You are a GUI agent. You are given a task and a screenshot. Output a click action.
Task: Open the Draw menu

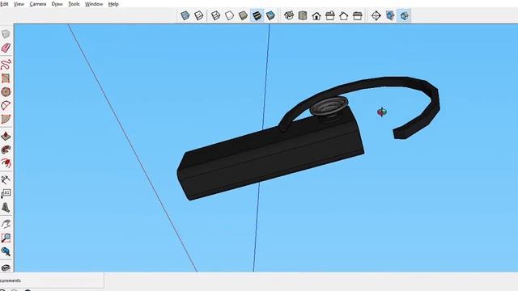pos(57,4)
